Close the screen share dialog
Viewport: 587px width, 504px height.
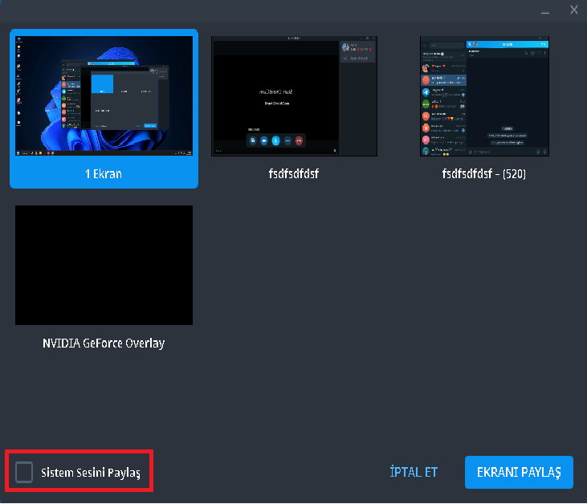[x=574, y=10]
